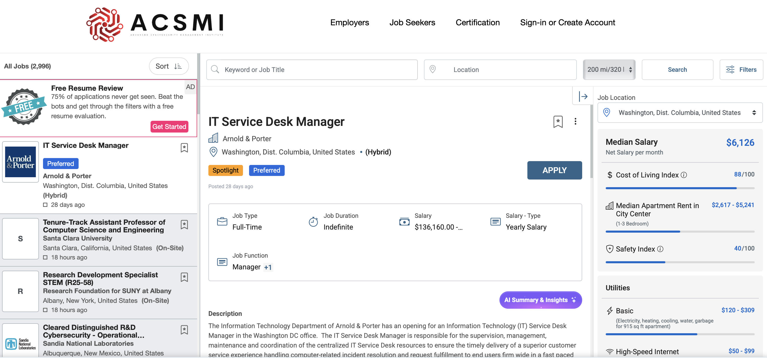Open the Employers menu

tap(349, 22)
